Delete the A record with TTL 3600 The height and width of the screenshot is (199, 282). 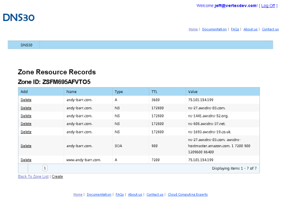[26, 100]
